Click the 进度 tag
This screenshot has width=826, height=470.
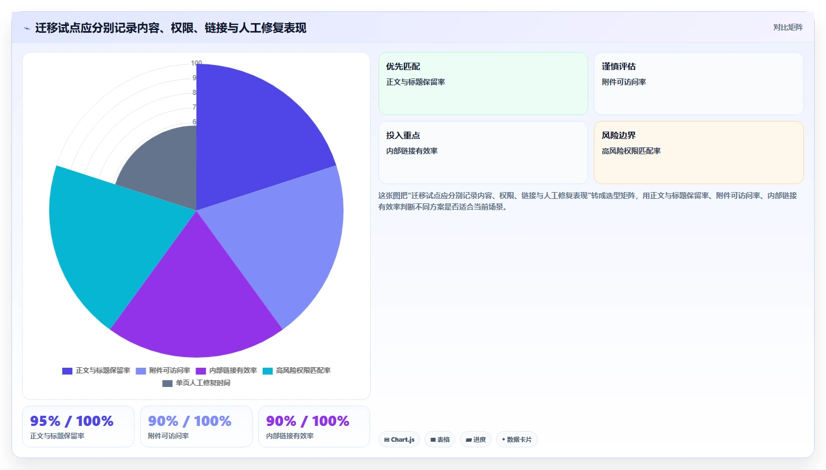point(476,439)
